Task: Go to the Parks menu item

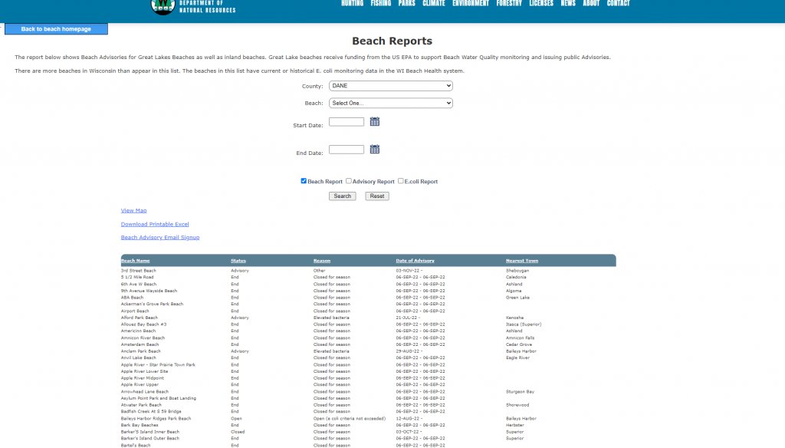Action: [406, 4]
